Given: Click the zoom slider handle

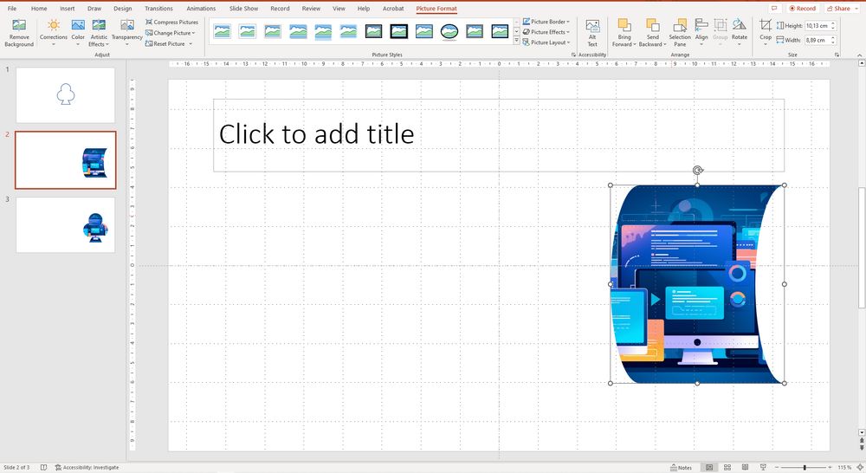Looking at the screenshot, I should tap(805, 468).
